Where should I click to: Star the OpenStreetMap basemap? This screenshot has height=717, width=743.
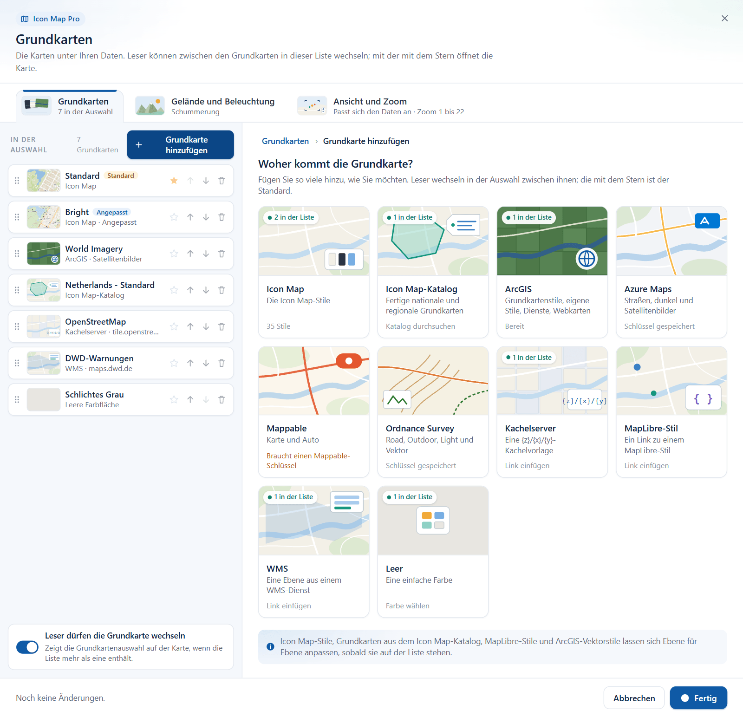coord(174,326)
